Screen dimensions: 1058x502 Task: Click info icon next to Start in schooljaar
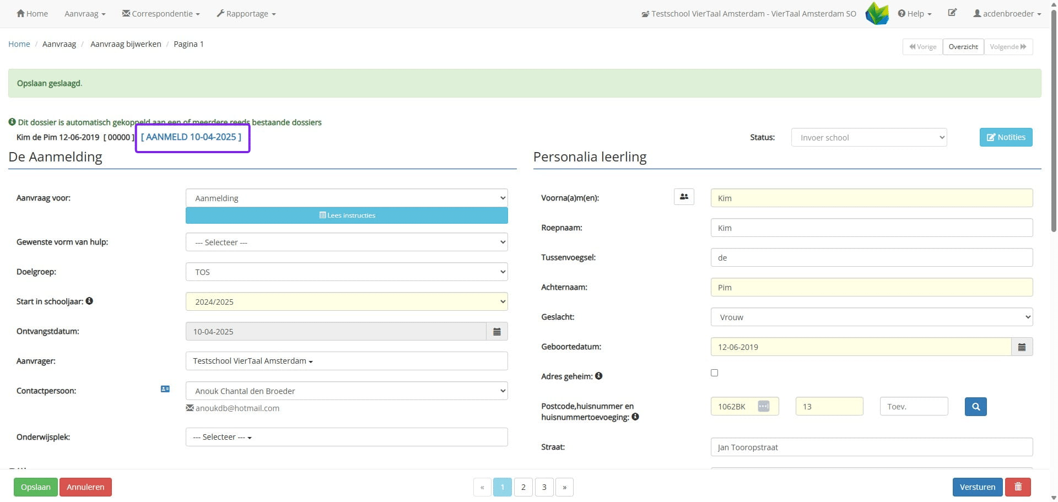coord(89,301)
